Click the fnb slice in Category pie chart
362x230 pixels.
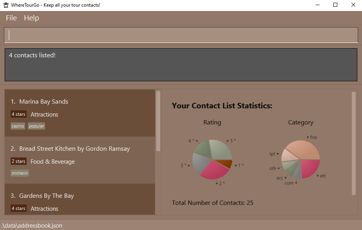pyautogui.click(x=304, y=149)
